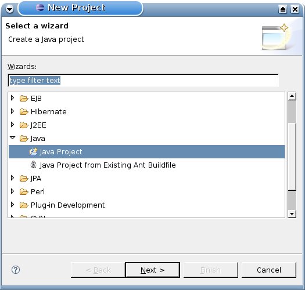This screenshot has height=290, width=305.
Task: Open the window menu arrow in title bar
Action: coord(9,9)
